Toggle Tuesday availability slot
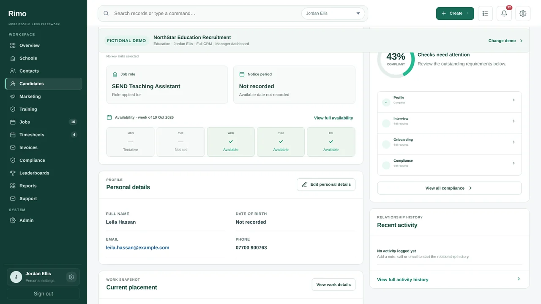This screenshot has height=304, width=541. (x=180, y=142)
